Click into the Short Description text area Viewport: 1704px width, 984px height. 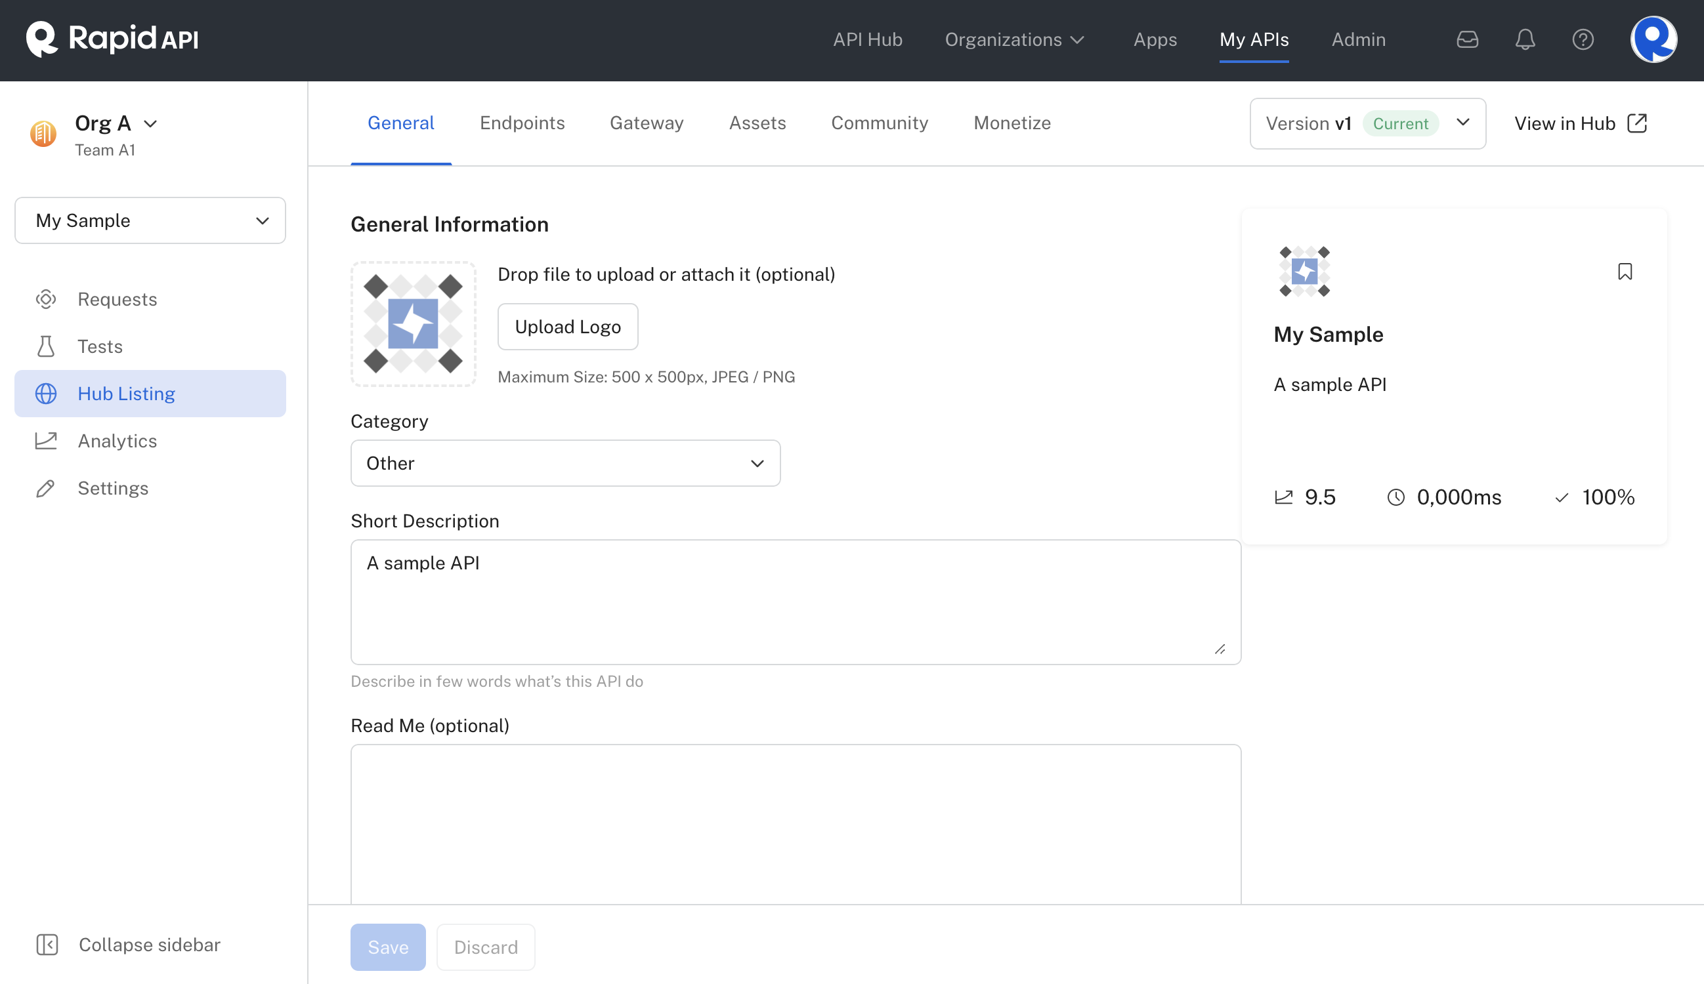[x=794, y=602]
